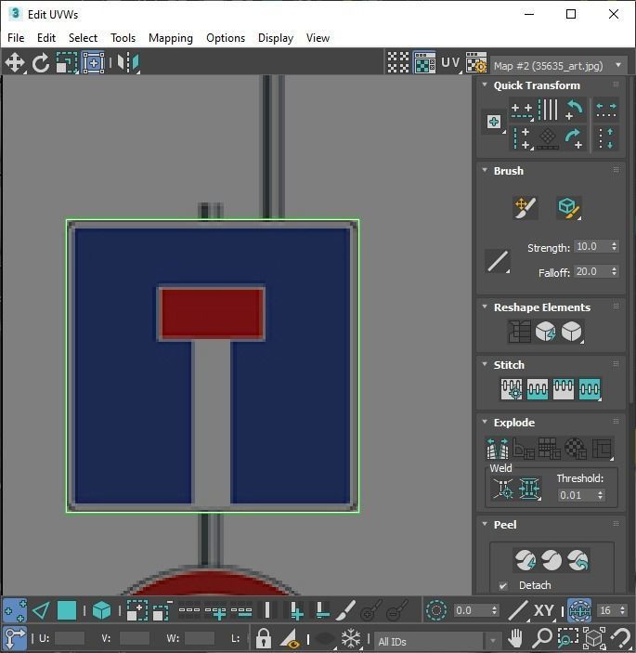The image size is (636, 653).
Task: Toggle multi-tile checker display icon
Action: (398, 62)
